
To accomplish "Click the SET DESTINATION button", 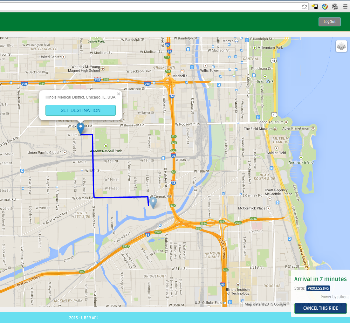I will 80,110.
